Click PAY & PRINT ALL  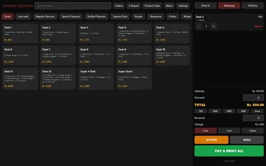(229, 151)
